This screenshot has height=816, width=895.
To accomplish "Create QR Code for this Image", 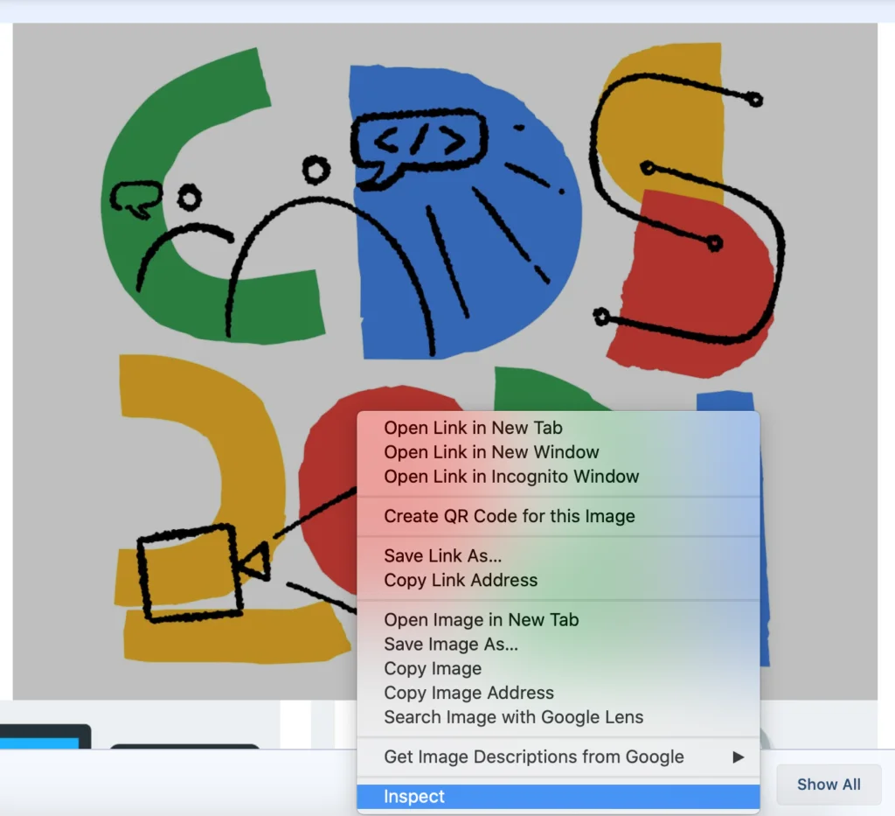I will coord(559,516).
